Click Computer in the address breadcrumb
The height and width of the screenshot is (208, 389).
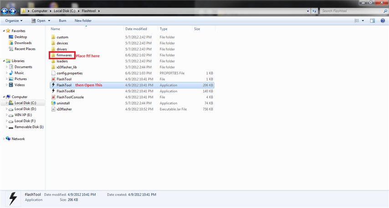tap(40, 11)
